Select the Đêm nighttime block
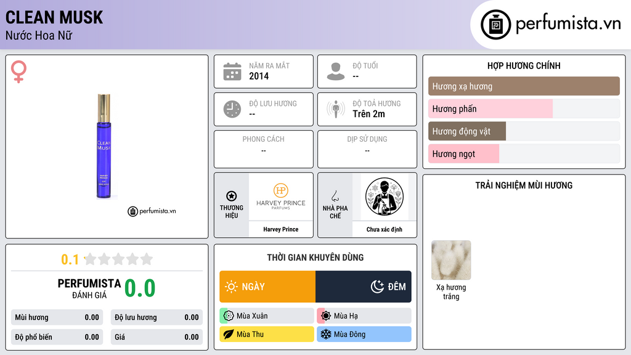 coord(364,287)
